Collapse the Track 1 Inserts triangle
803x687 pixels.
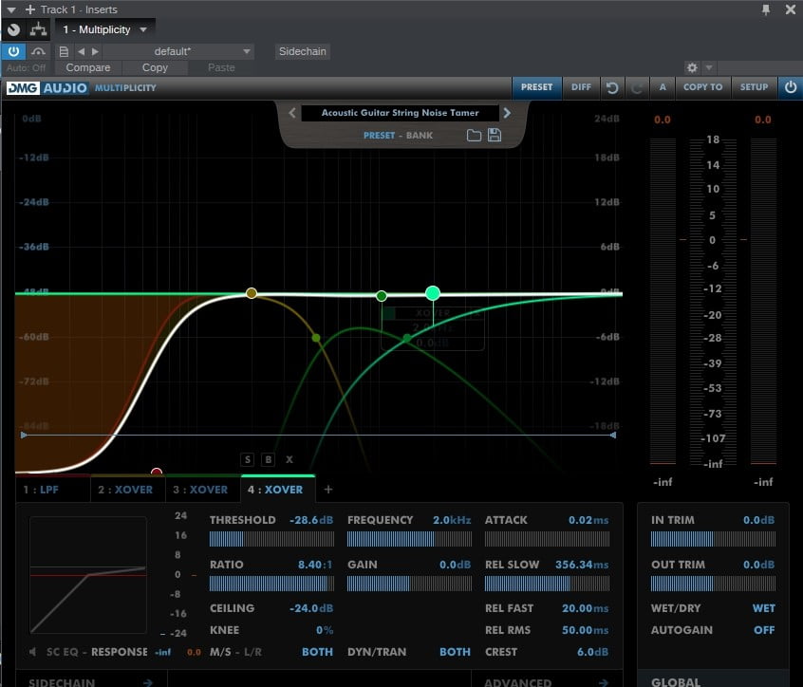click(11, 9)
